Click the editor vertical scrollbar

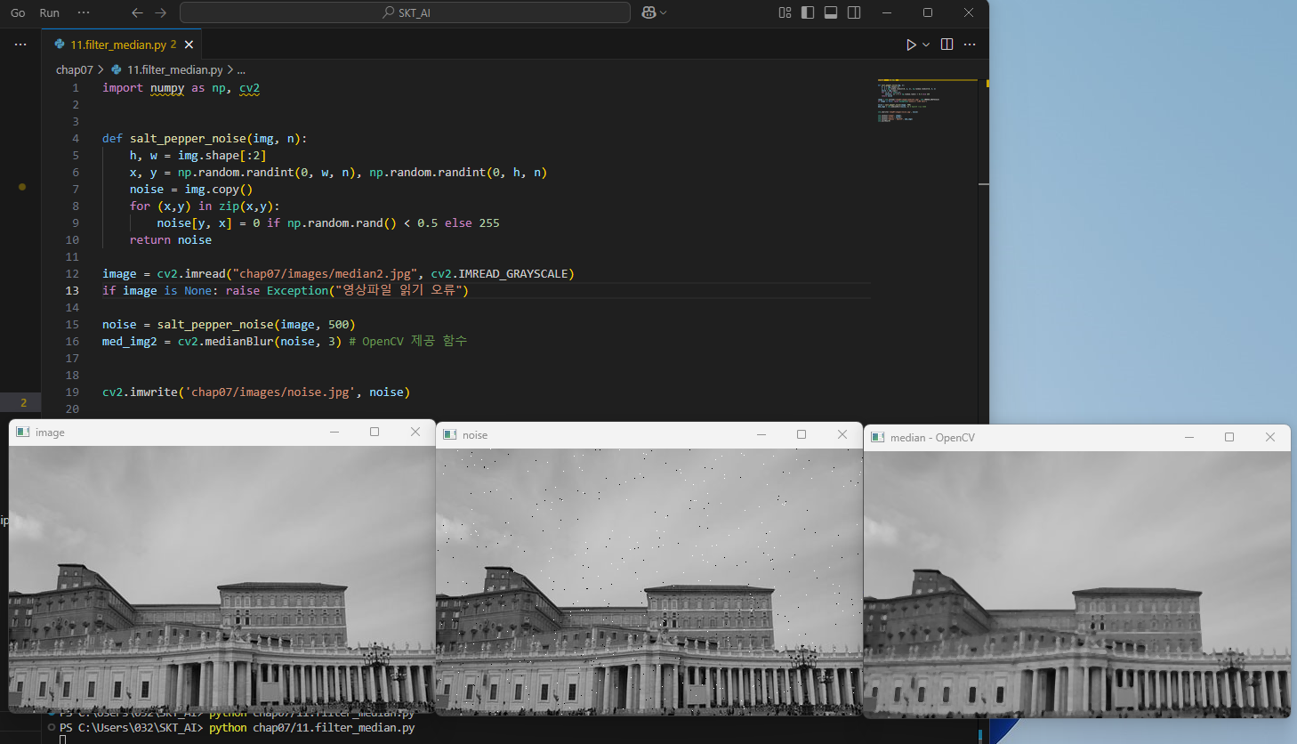pyautogui.click(x=984, y=249)
